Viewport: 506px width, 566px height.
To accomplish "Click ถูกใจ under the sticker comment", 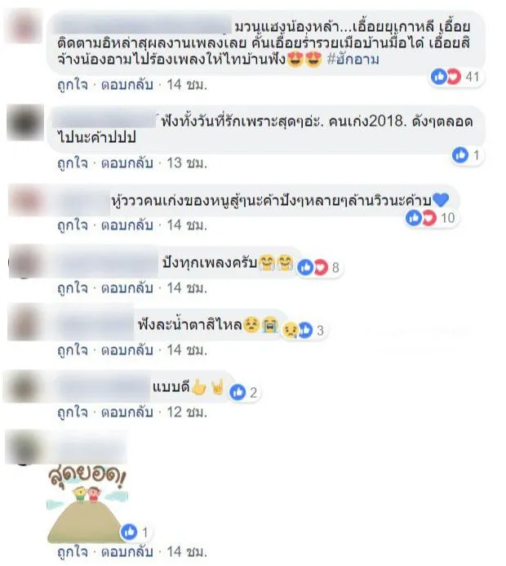I will [73, 551].
